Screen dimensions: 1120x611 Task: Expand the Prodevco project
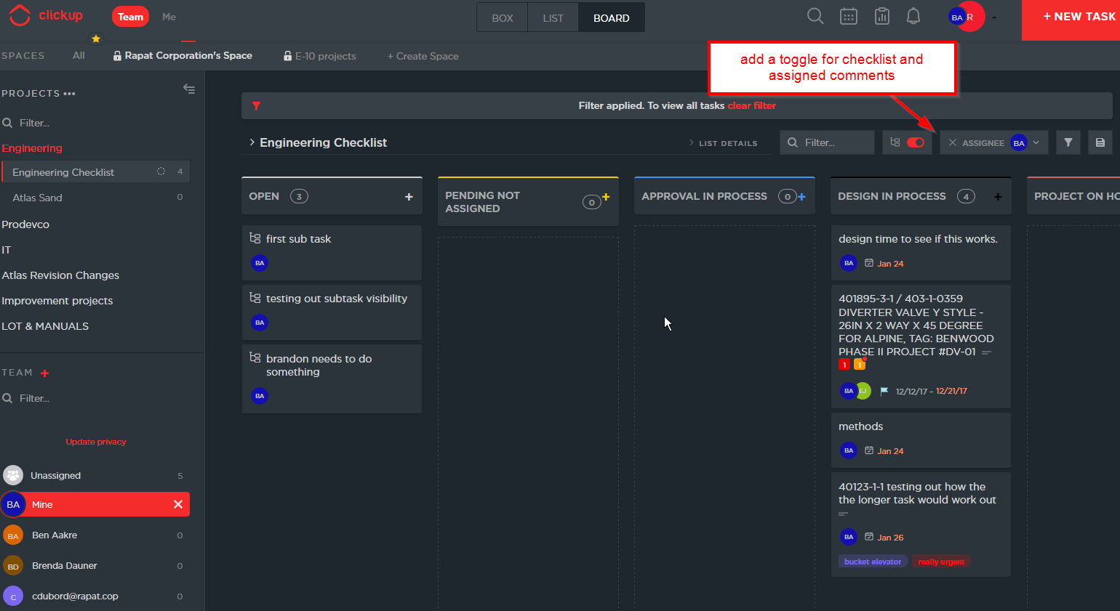(25, 224)
